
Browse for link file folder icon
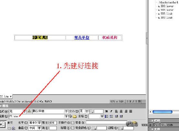(x=75, y=116)
